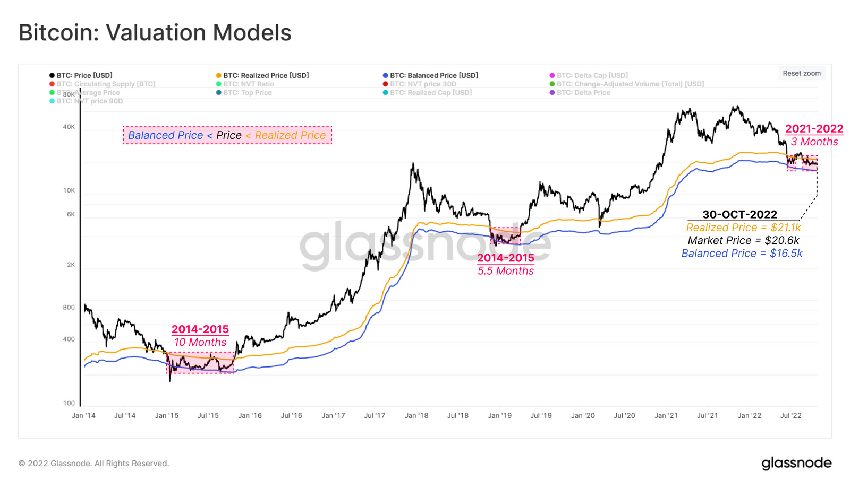Click the NVT price 90D legend dot
Image resolution: width=850 pixels, height=489 pixels.
click(52, 101)
